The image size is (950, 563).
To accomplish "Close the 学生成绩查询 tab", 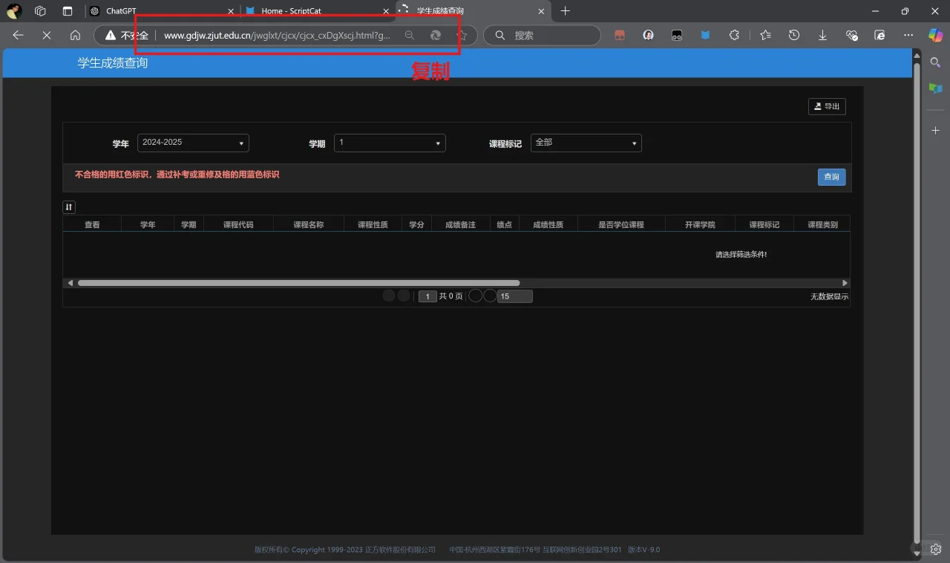I will point(541,11).
